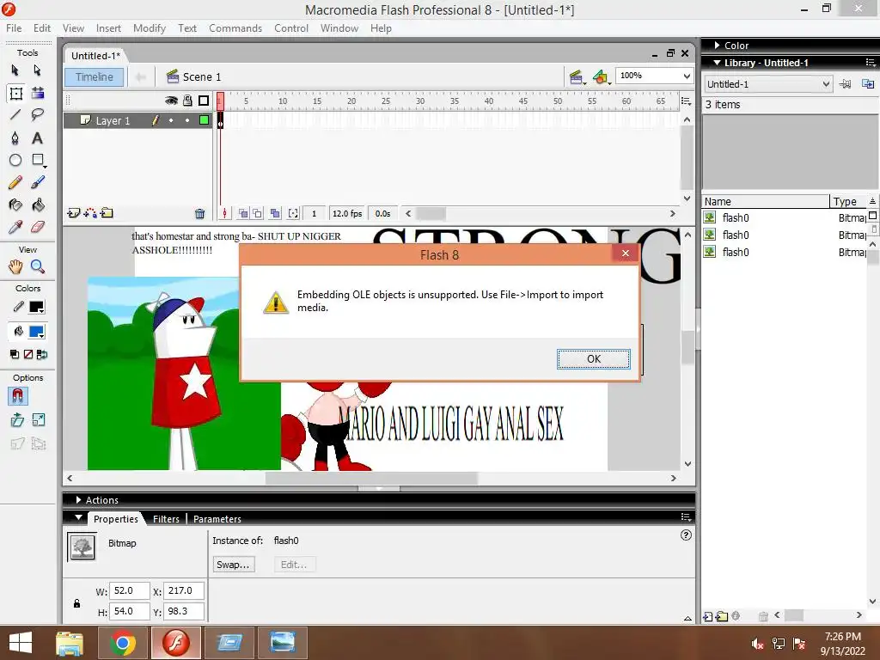Choose the Scale option
The image size is (880, 660).
coord(38,419)
